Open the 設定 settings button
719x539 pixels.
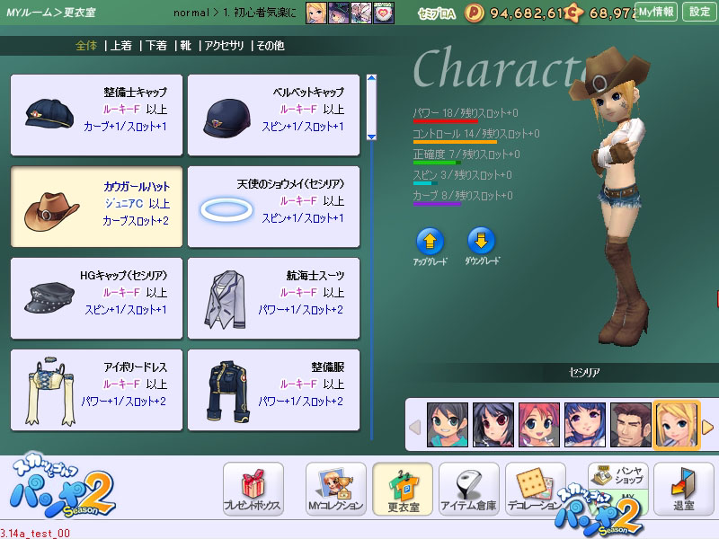699,12
